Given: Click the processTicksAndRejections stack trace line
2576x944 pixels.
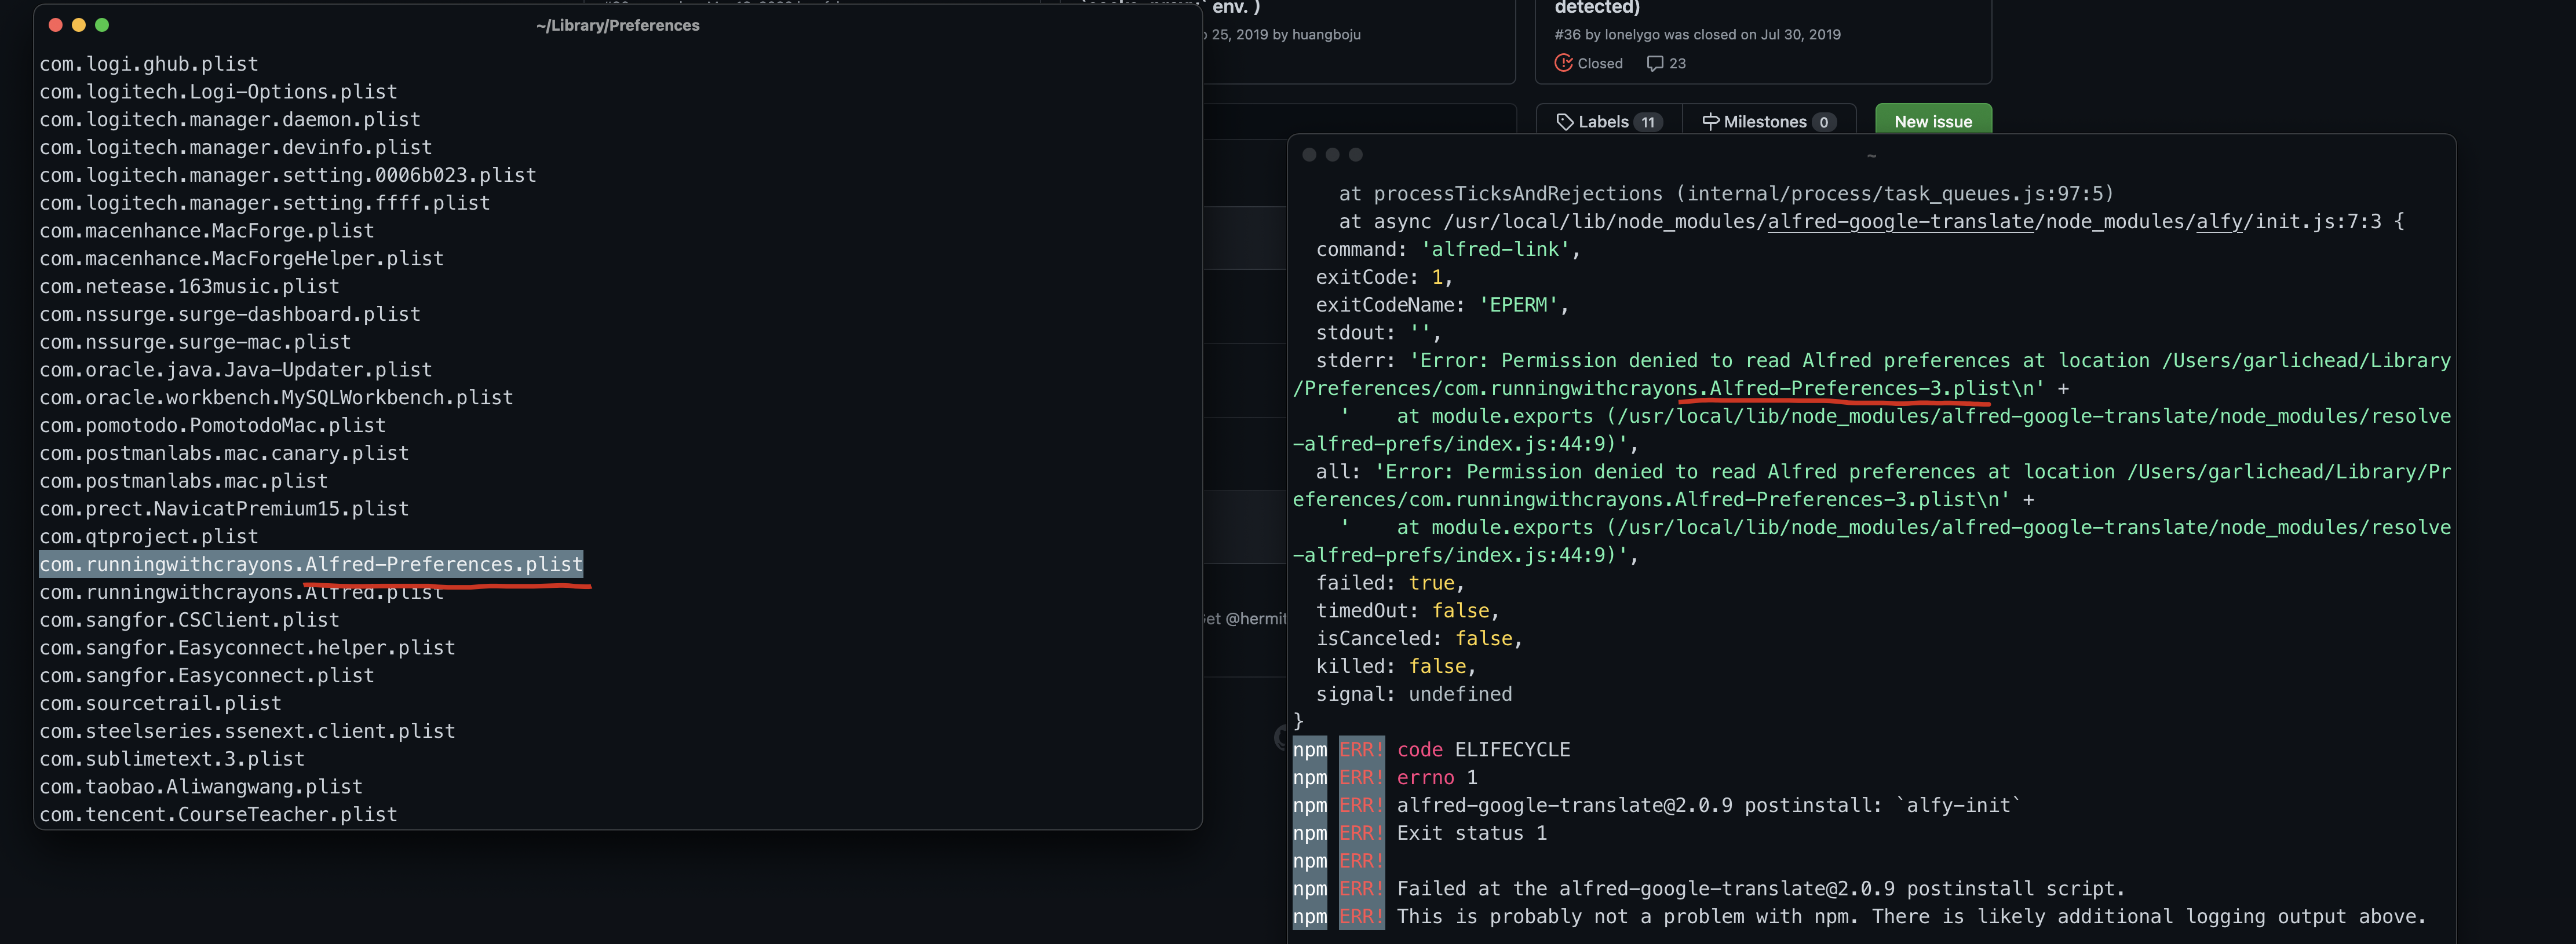Looking at the screenshot, I should tap(1726, 194).
